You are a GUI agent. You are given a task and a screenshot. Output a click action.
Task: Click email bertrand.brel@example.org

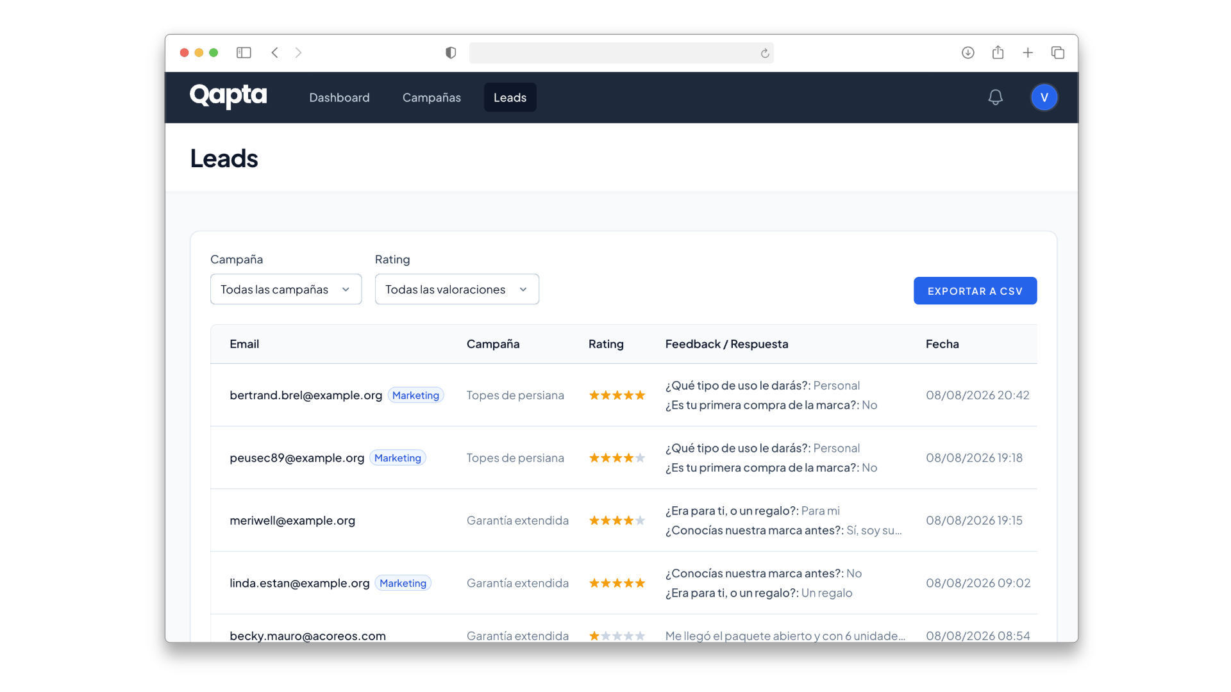pyautogui.click(x=306, y=395)
